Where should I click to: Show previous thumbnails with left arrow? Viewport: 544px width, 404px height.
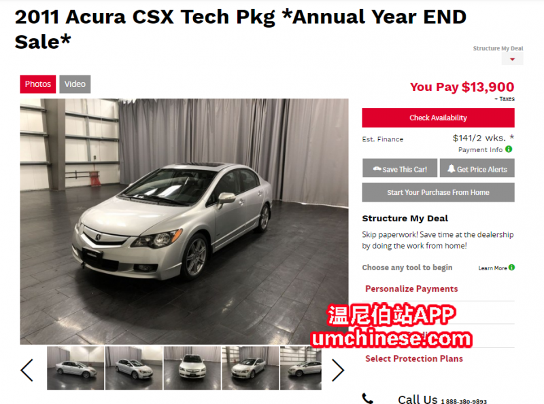27,370
